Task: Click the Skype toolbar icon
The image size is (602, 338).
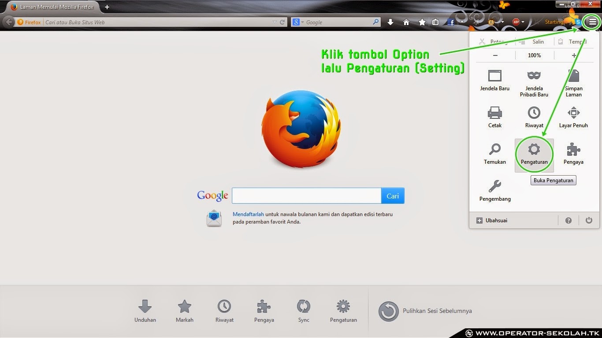Action: (x=578, y=22)
